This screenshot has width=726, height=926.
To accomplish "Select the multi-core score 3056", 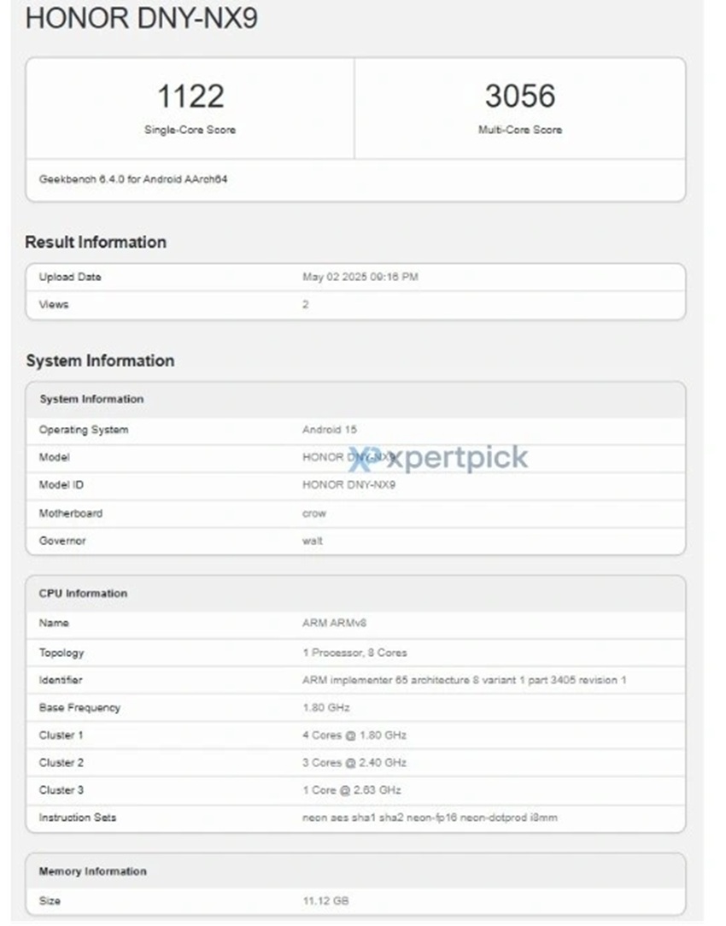I will tap(520, 96).
